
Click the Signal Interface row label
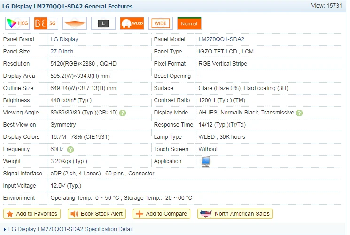tap(23, 174)
